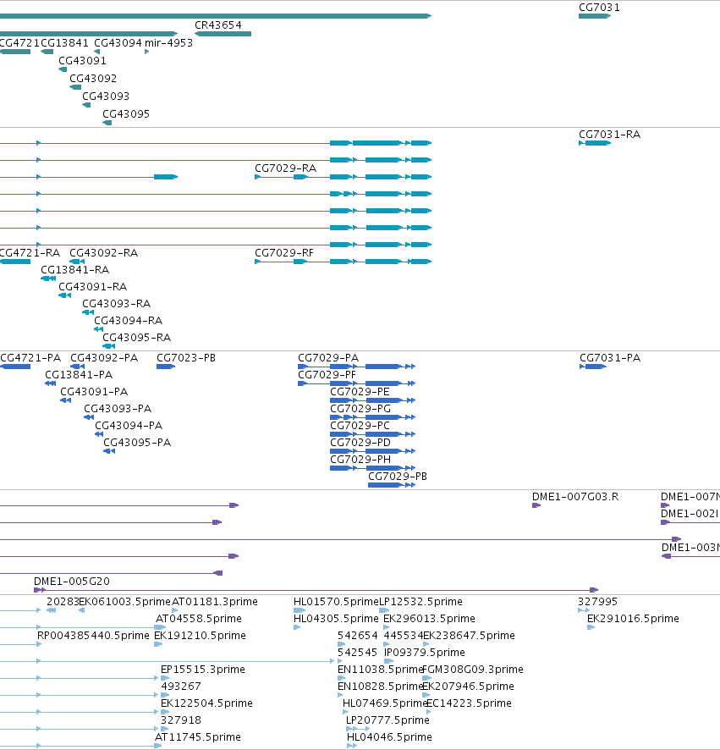Click the CG7029-PG protein label
This screenshot has height=750, width=720.
(x=360, y=409)
